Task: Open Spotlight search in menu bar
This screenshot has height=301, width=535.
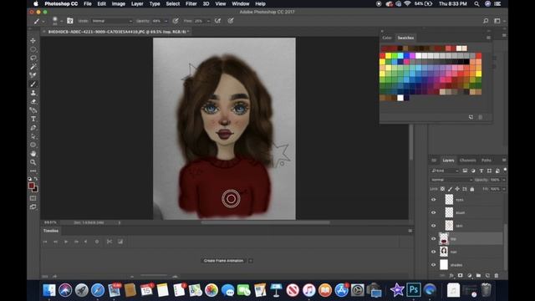Action: tap(476, 3)
